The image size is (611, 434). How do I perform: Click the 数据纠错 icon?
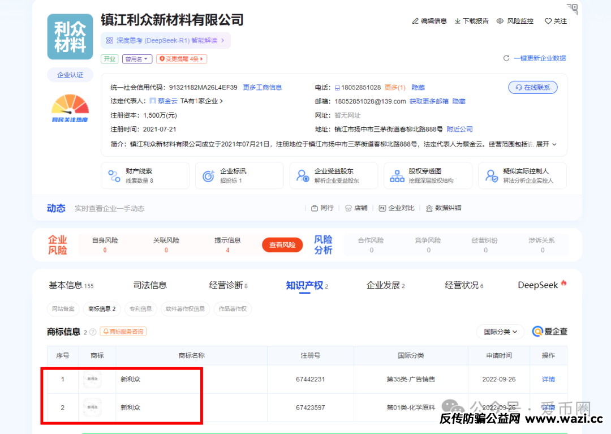[x=429, y=208]
